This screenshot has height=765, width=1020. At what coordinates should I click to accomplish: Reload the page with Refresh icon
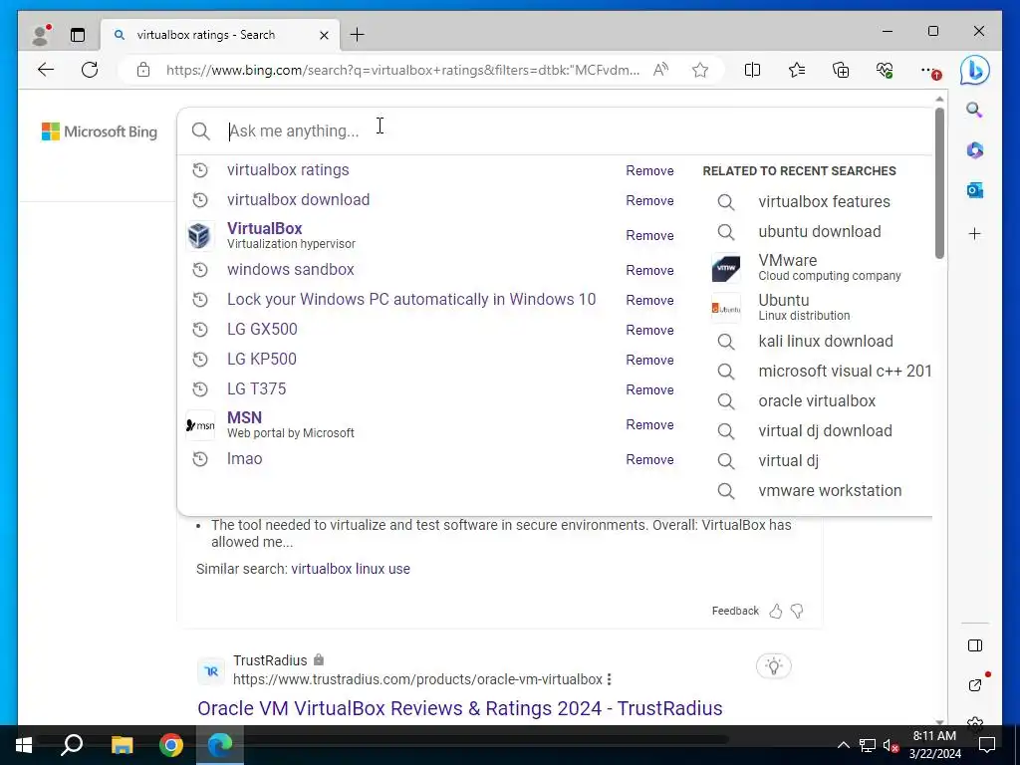(90, 70)
